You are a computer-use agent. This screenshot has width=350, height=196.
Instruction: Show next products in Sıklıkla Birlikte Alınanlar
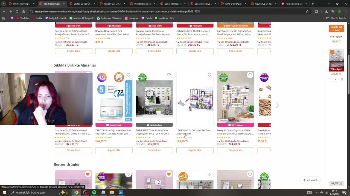[277, 105]
